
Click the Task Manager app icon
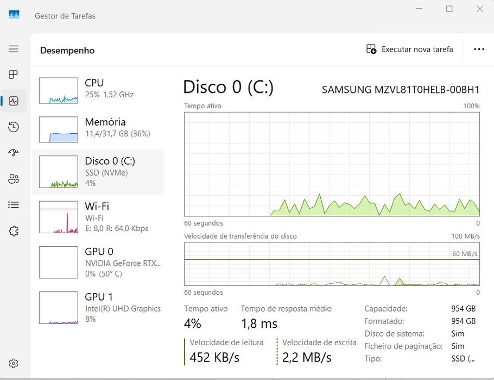pyautogui.click(x=14, y=15)
